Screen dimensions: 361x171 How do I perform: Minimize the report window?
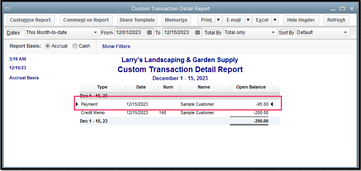[x=333, y=9]
